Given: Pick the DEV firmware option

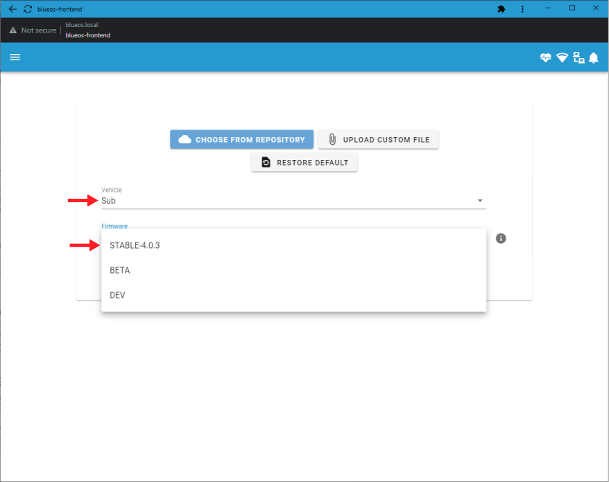Looking at the screenshot, I should 117,295.
